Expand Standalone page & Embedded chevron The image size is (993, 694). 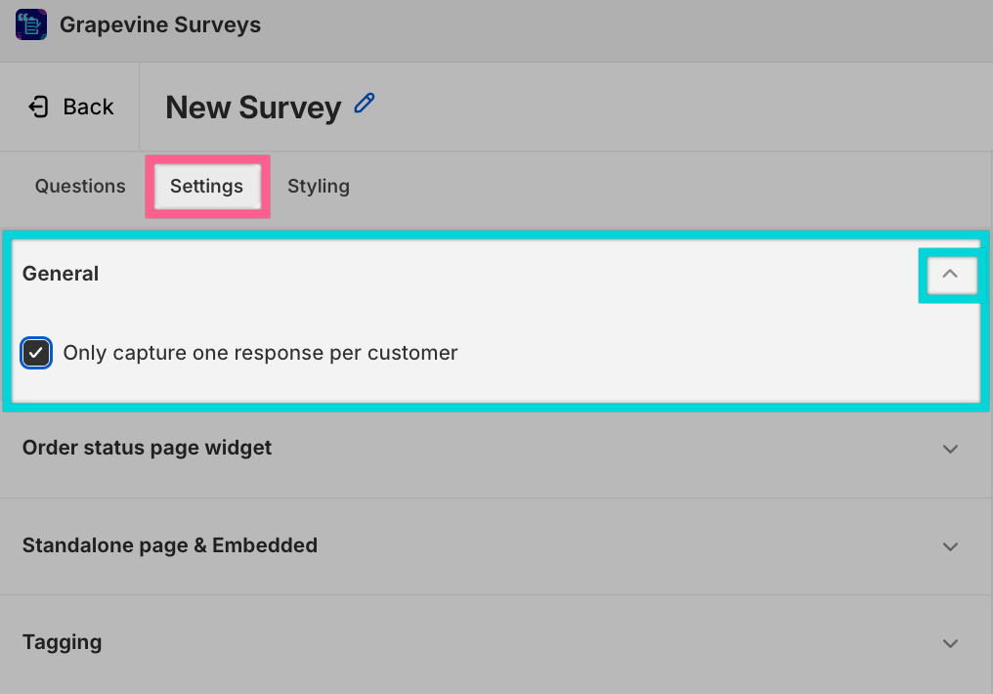pos(950,546)
